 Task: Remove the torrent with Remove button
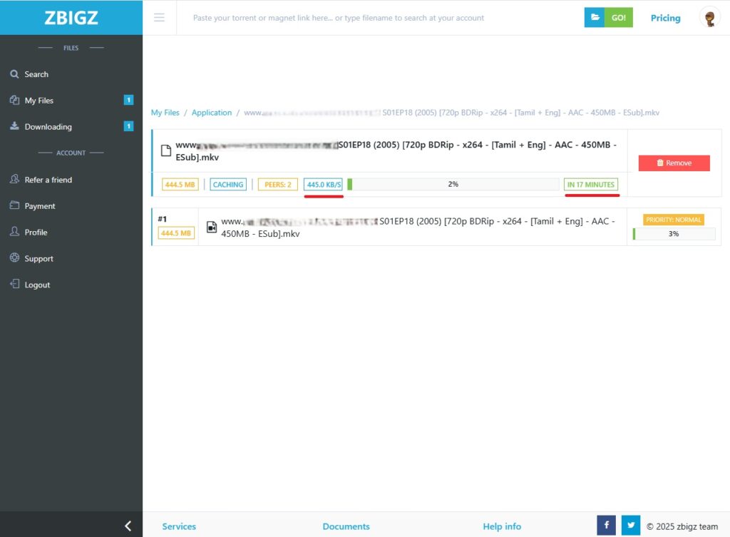point(674,163)
